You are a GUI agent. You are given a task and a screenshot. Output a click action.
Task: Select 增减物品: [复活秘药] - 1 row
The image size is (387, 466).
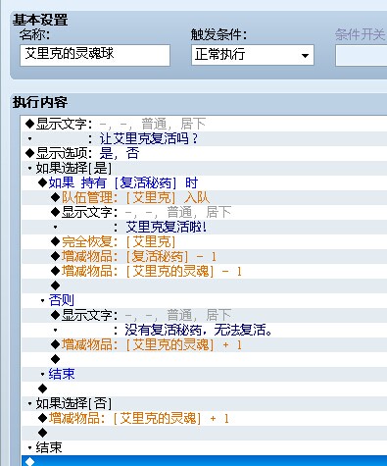coord(204,256)
